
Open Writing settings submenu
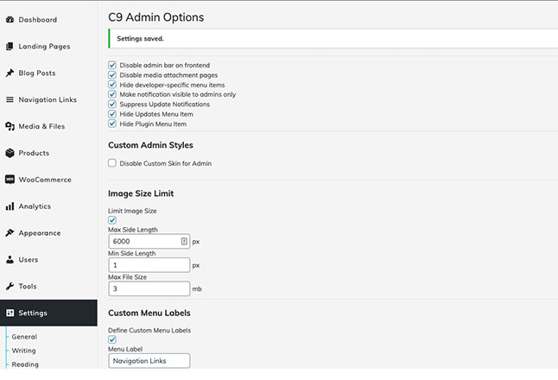point(23,351)
